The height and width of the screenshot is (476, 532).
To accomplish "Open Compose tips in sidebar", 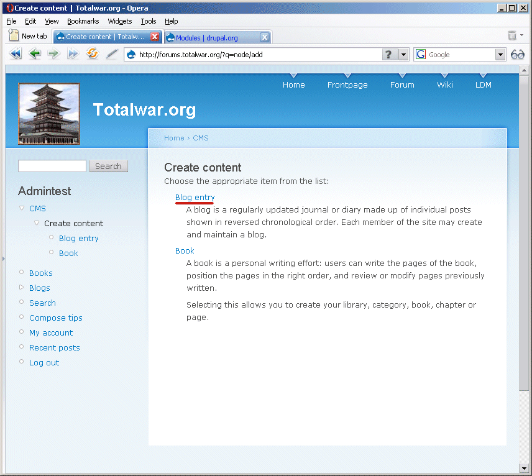I will pos(56,318).
